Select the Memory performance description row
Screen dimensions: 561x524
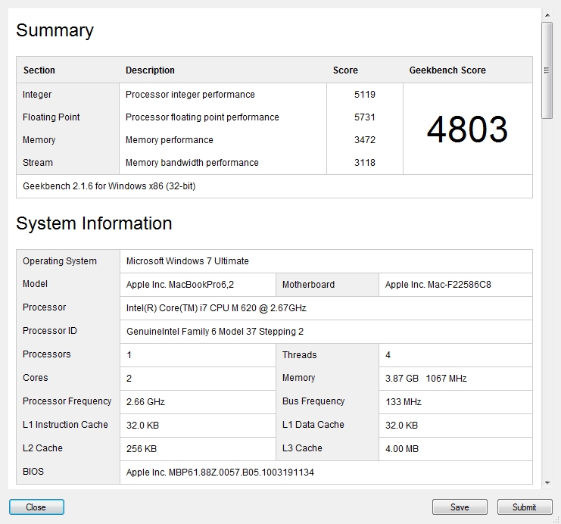tap(170, 140)
